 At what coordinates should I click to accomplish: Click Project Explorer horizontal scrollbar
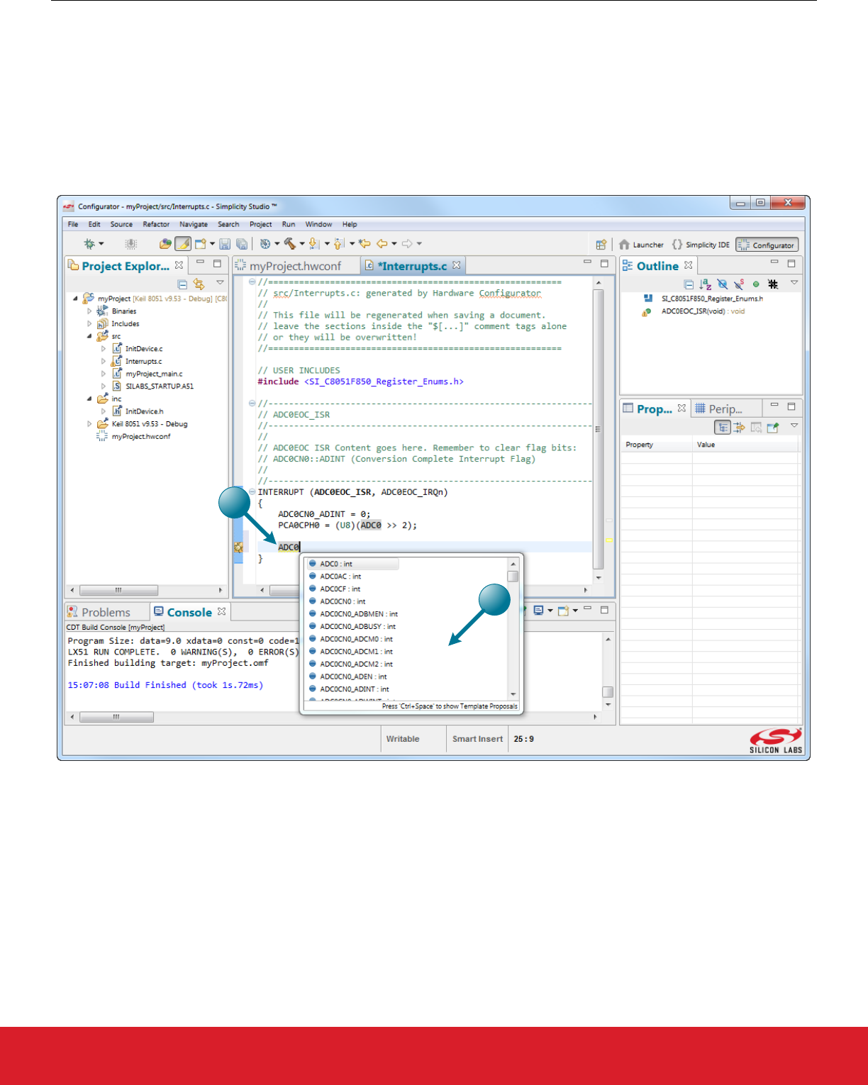pos(118,590)
